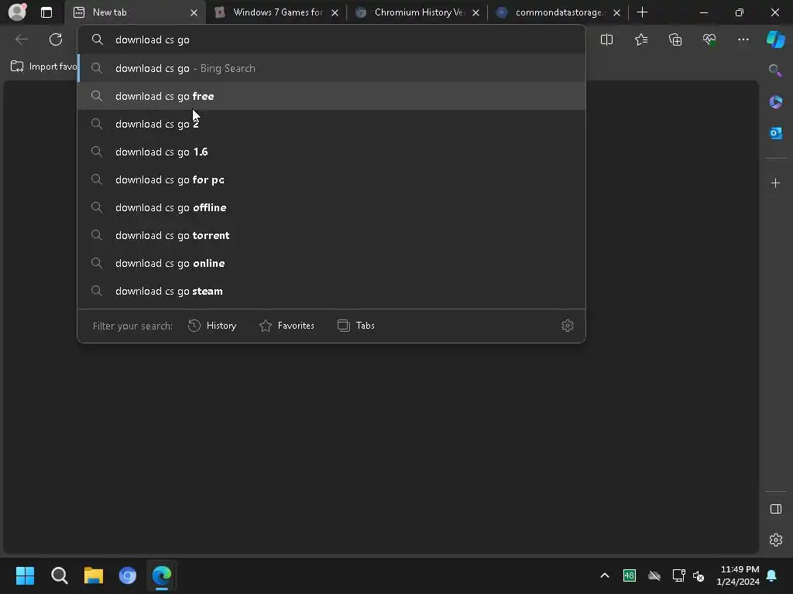Open sidebar settings gear at bottom
The image size is (793, 594).
click(775, 540)
